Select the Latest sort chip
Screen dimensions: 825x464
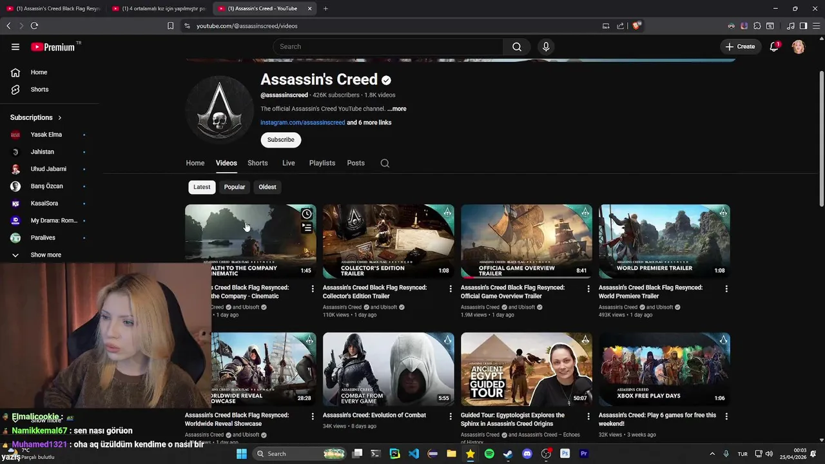[x=202, y=187]
